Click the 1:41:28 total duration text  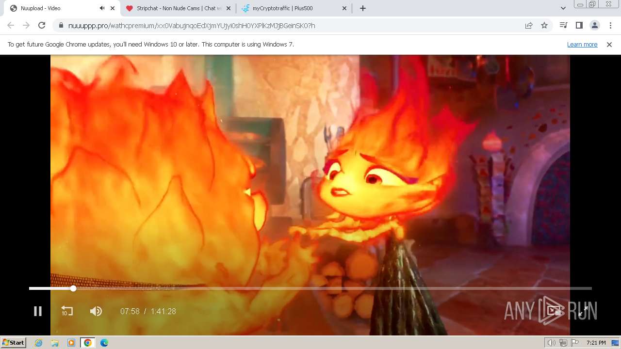tap(163, 311)
